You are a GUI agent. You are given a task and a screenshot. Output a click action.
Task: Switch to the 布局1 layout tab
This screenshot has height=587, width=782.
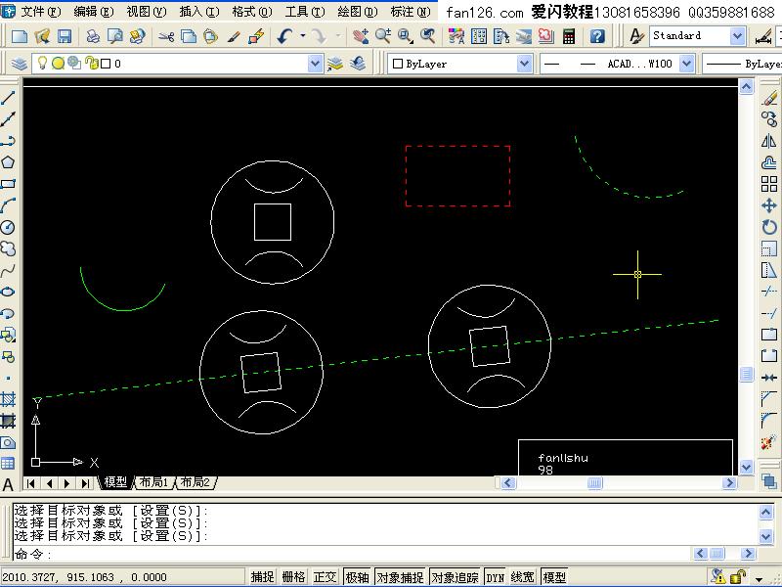(x=153, y=482)
